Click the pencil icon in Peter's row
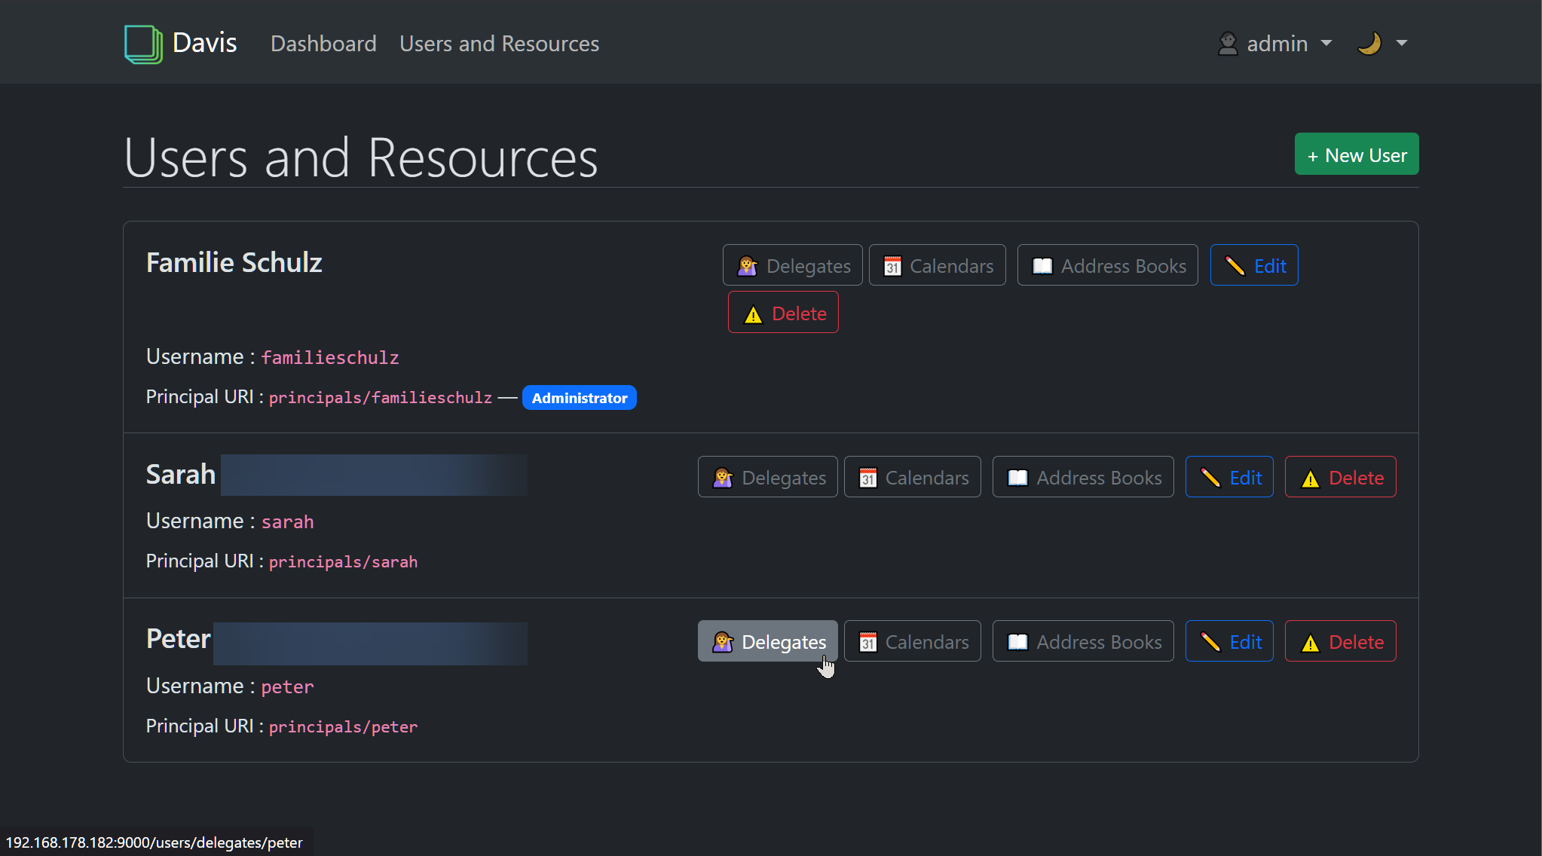 click(1210, 642)
